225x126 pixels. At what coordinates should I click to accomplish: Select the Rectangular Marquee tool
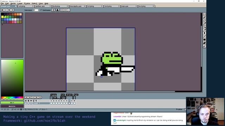[204, 14]
